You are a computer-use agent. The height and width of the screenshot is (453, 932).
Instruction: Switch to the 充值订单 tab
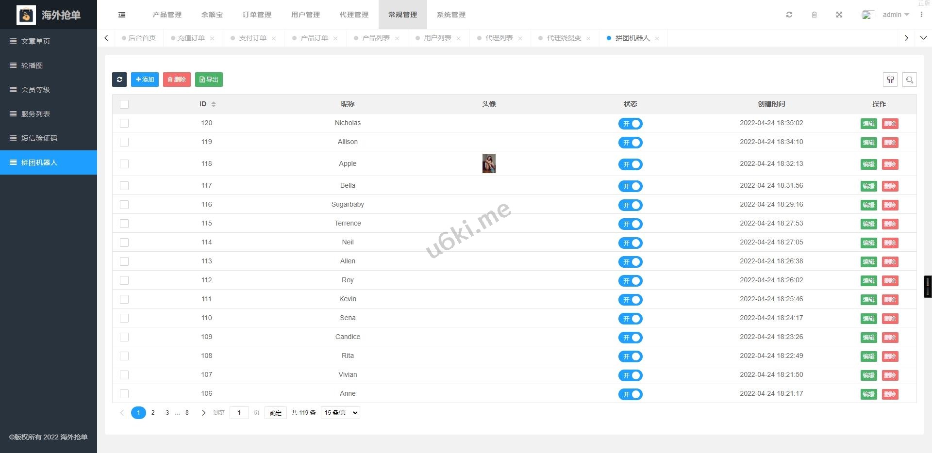coord(191,38)
